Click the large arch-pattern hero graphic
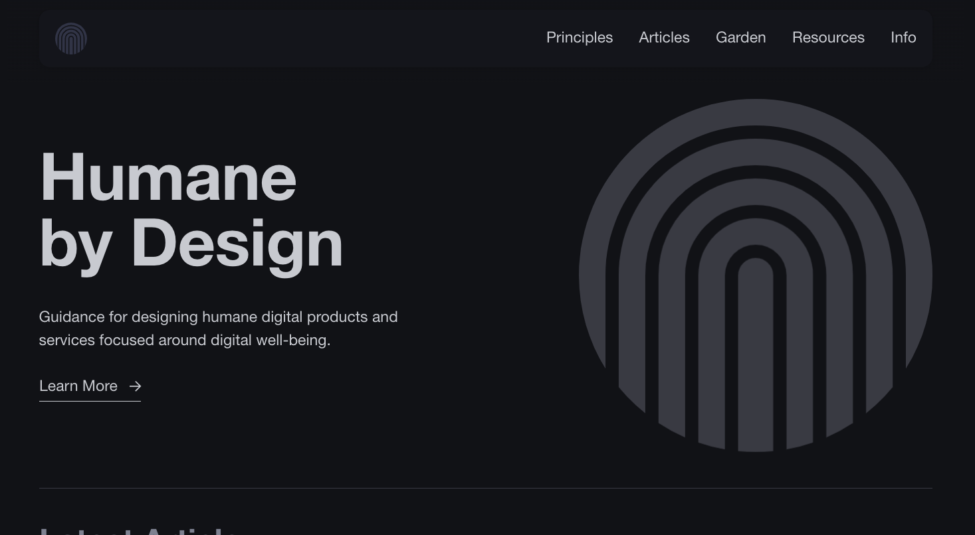975x535 pixels. point(755,275)
